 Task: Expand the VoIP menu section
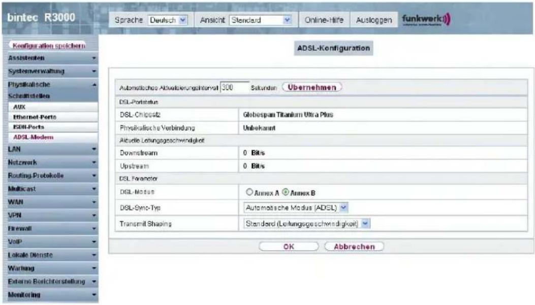(52, 242)
